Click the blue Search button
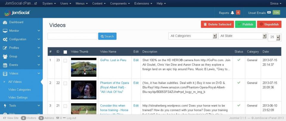This screenshot has width=286, height=121. 107,36
